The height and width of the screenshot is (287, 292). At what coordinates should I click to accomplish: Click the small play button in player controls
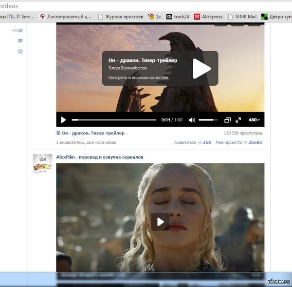(63, 120)
